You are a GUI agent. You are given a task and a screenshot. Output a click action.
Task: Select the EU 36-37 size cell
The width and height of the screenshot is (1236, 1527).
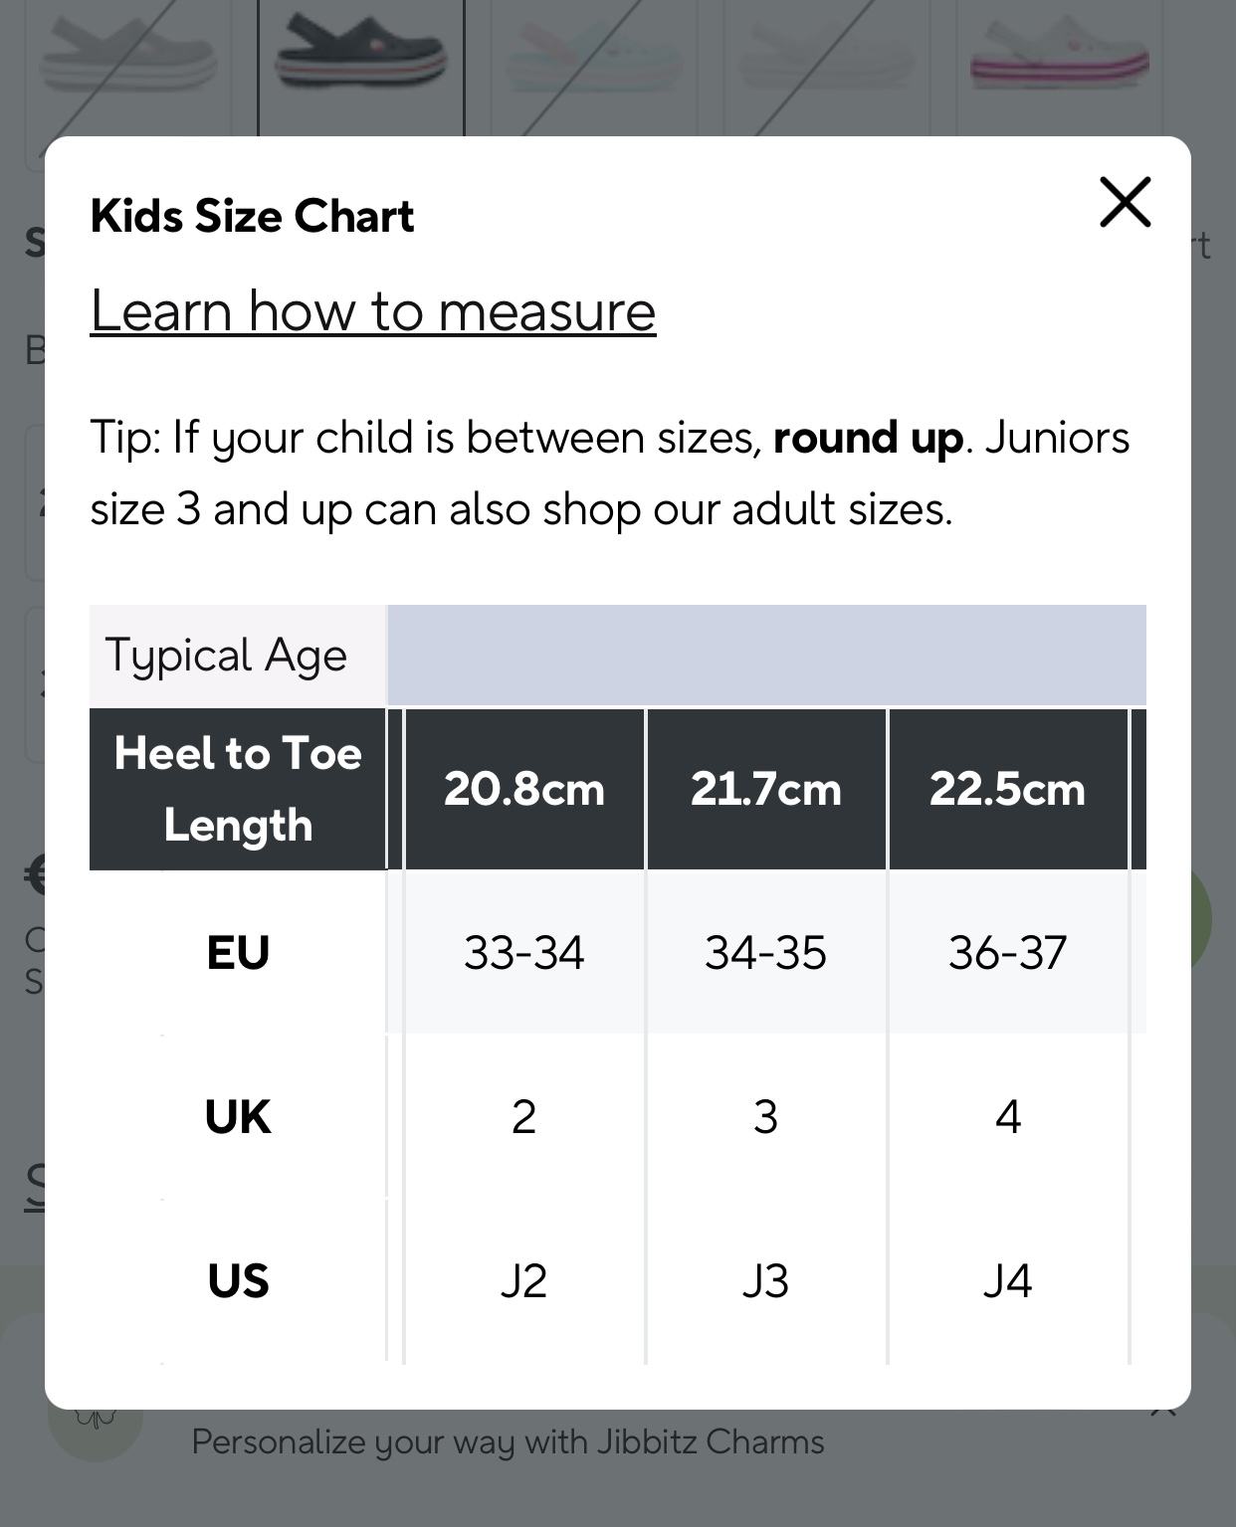coord(1007,953)
